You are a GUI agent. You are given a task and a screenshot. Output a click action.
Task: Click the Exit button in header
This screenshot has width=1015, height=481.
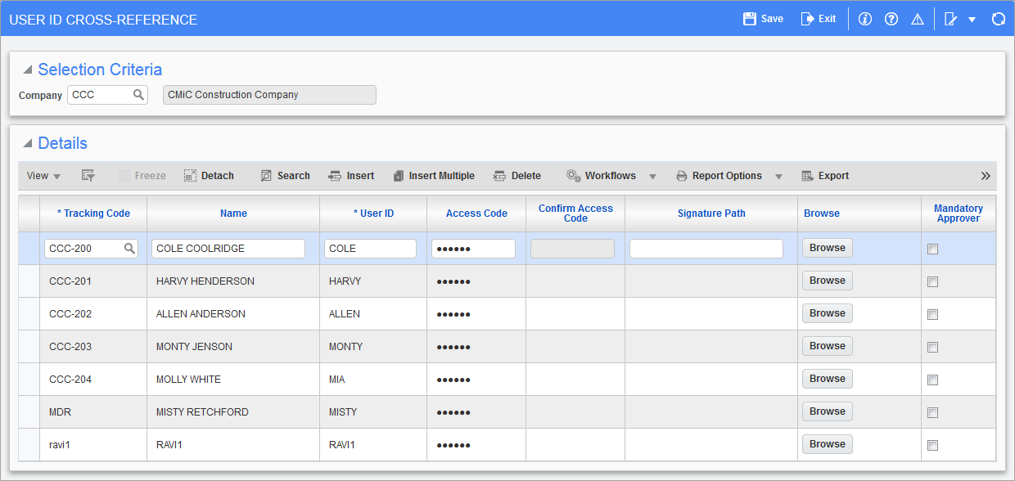tap(818, 19)
